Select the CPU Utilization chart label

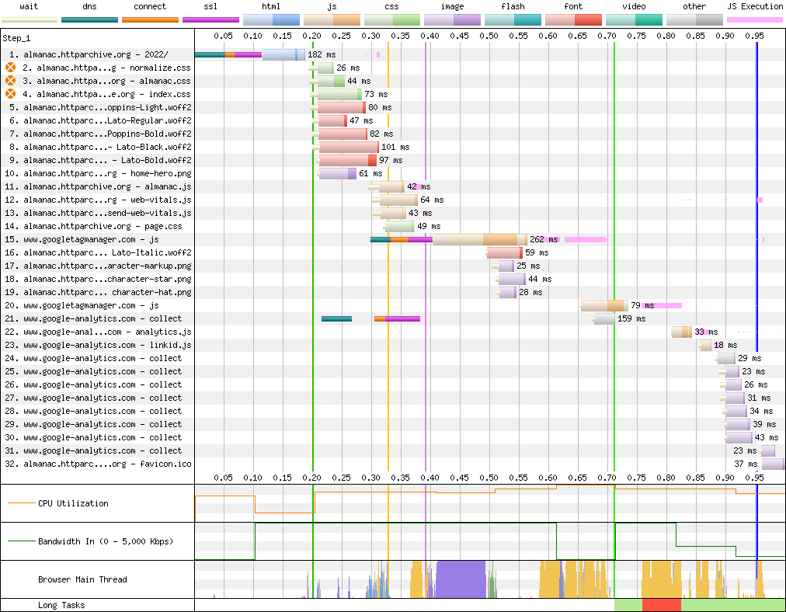[73, 503]
